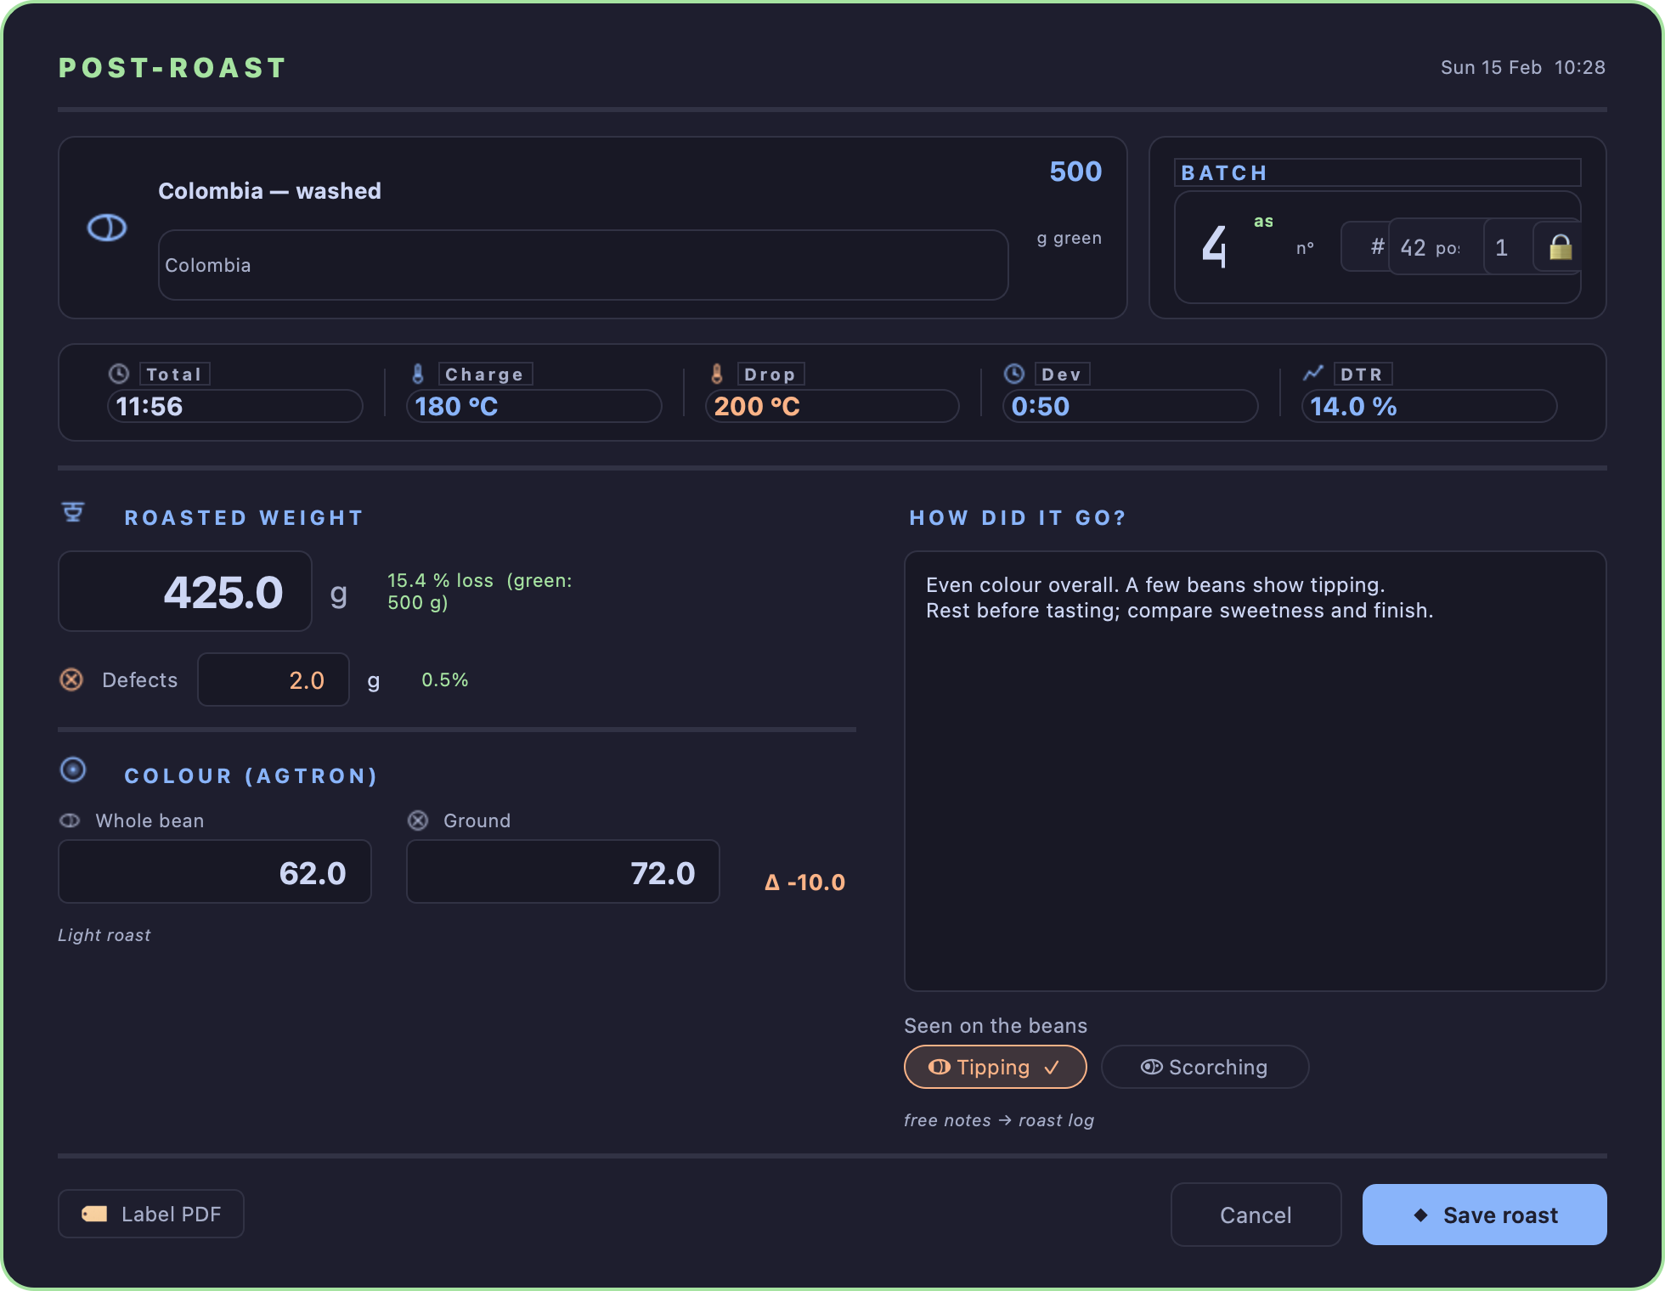Screen dimensions: 1665x1291
Task: Click the 500 green weight value
Action: pyautogui.click(x=1075, y=172)
